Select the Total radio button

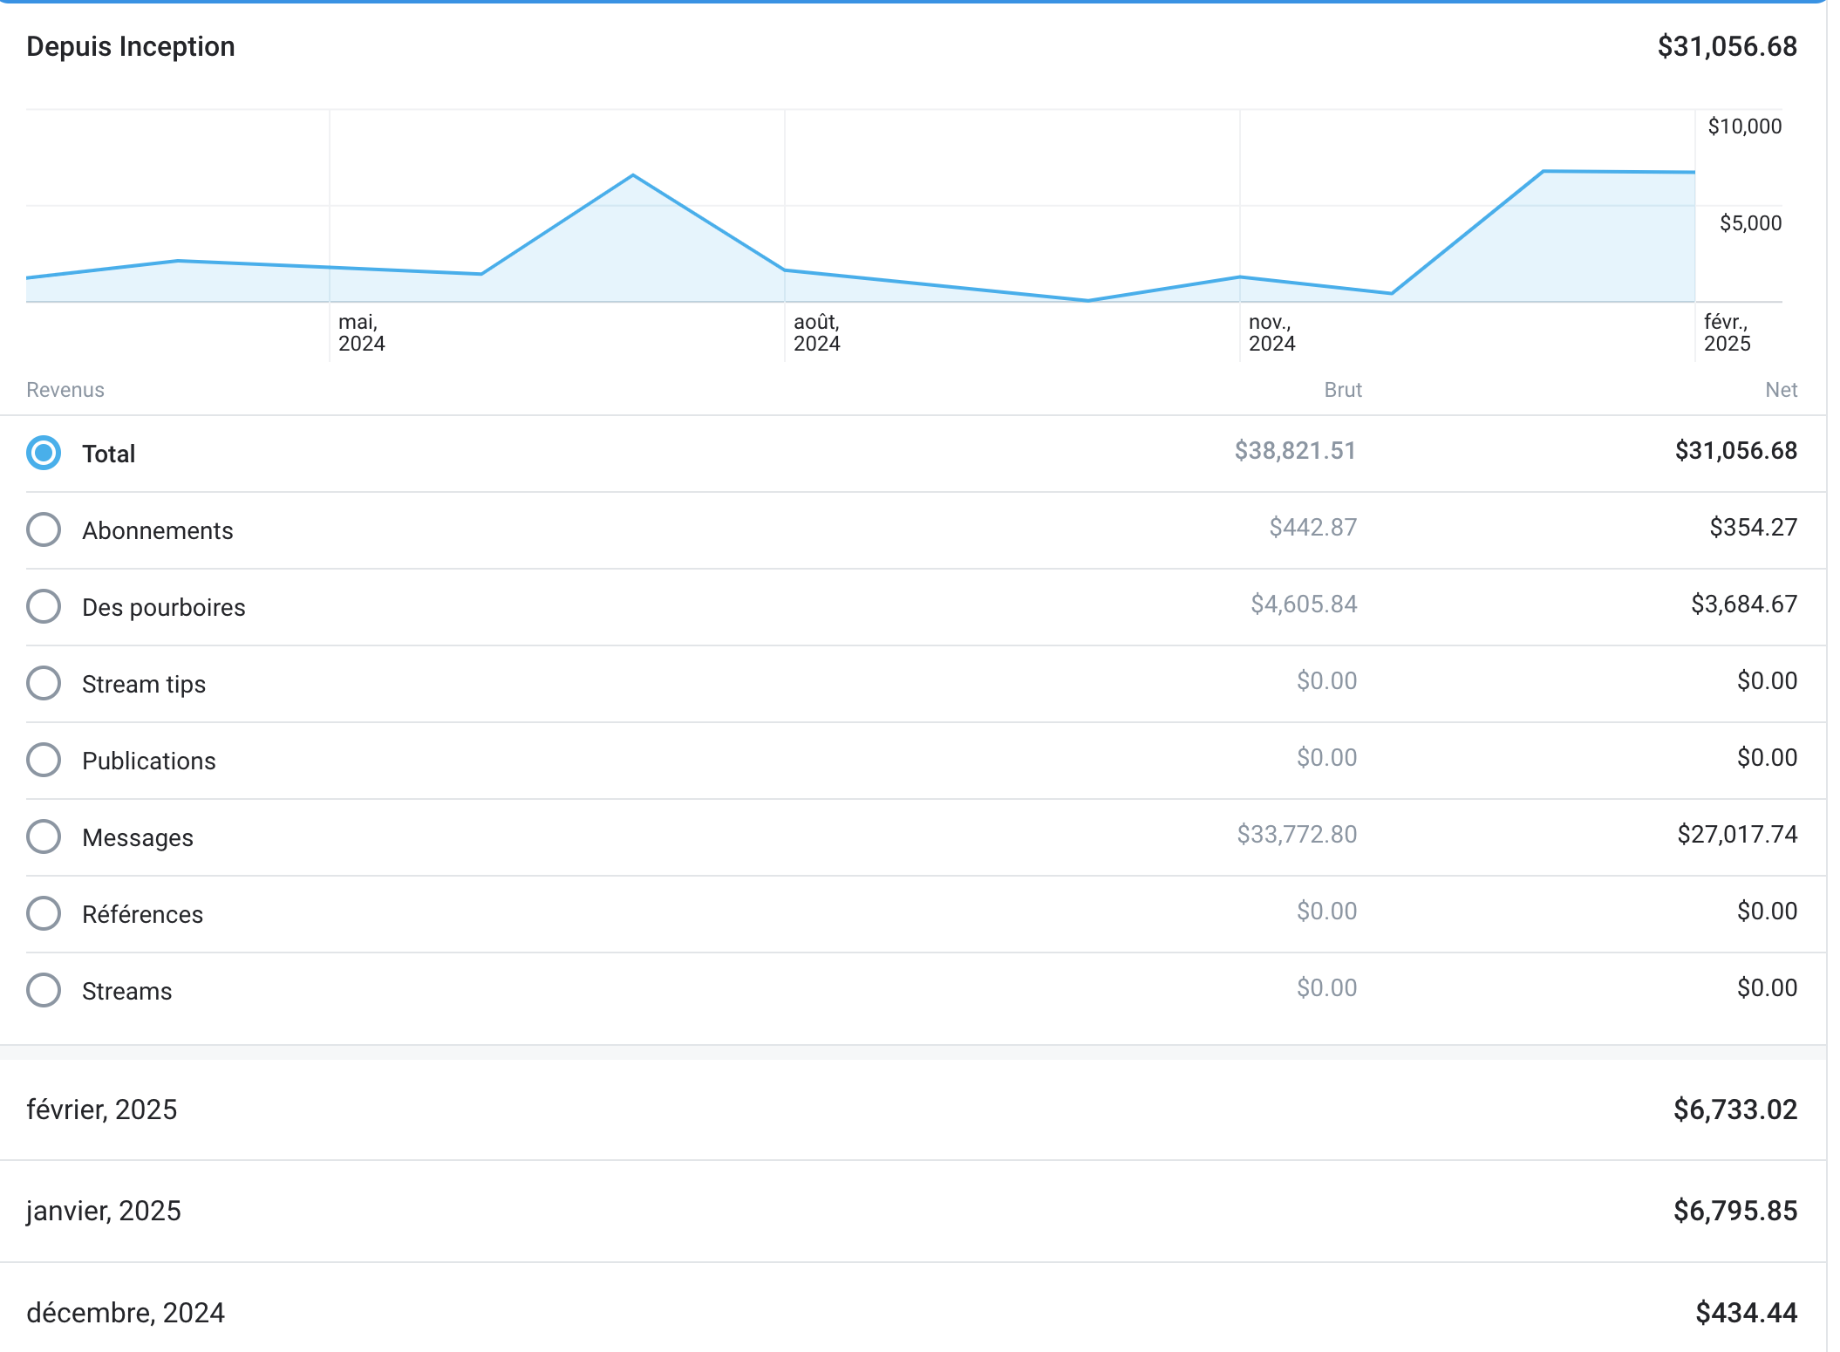click(x=44, y=453)
